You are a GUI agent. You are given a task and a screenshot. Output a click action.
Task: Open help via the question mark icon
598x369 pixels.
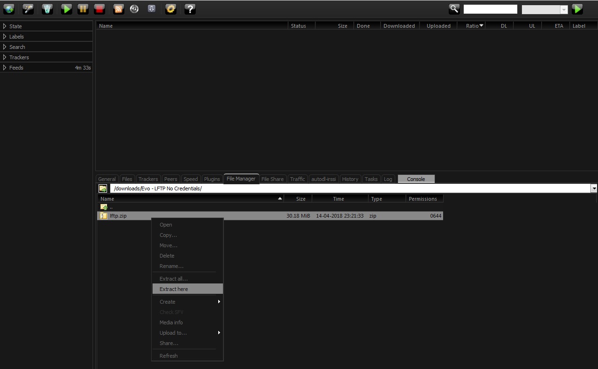pos(190,8)
